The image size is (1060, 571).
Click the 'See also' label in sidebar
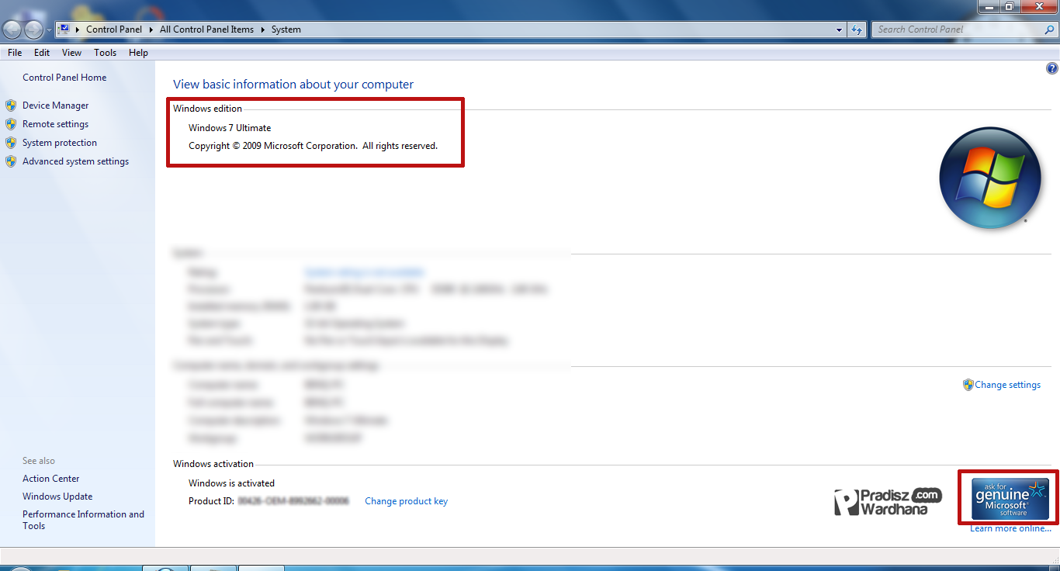click(39, 461)
